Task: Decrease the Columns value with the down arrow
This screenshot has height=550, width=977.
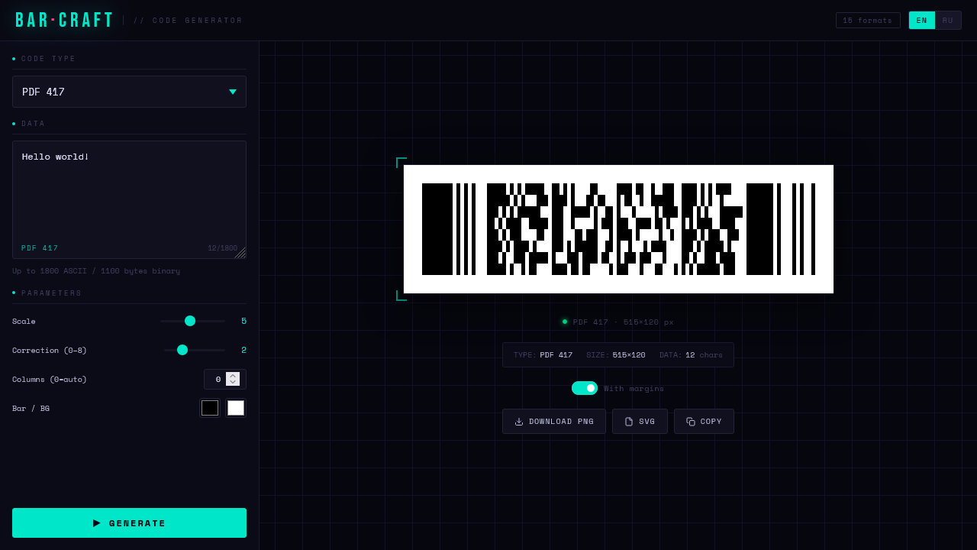Action: click(x=233, y=383)
